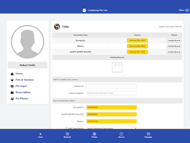The width and height of the screenshot is (190, 143).
Task: Open Pet Photos sidebar link
Action: tap(22, 98)
